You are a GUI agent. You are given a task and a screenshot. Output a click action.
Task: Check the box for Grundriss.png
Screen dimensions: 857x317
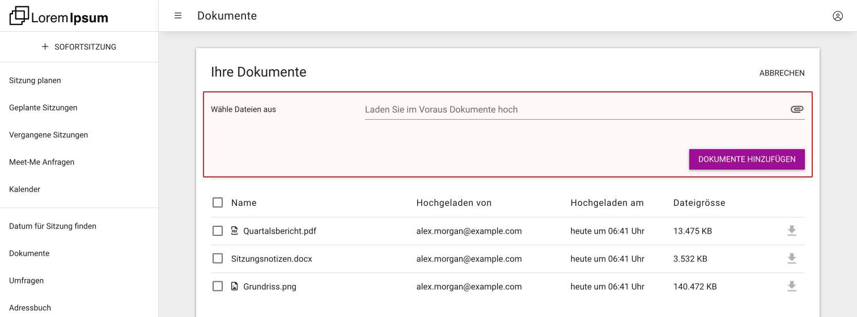218,286
